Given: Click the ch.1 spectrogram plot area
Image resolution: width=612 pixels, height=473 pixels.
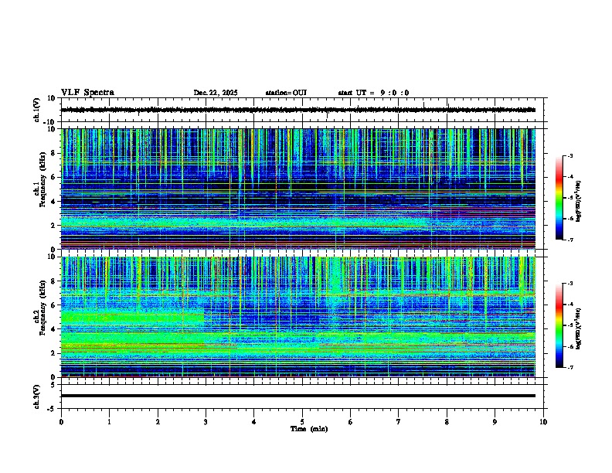Looking at the screenshot, I should (297, 189).
